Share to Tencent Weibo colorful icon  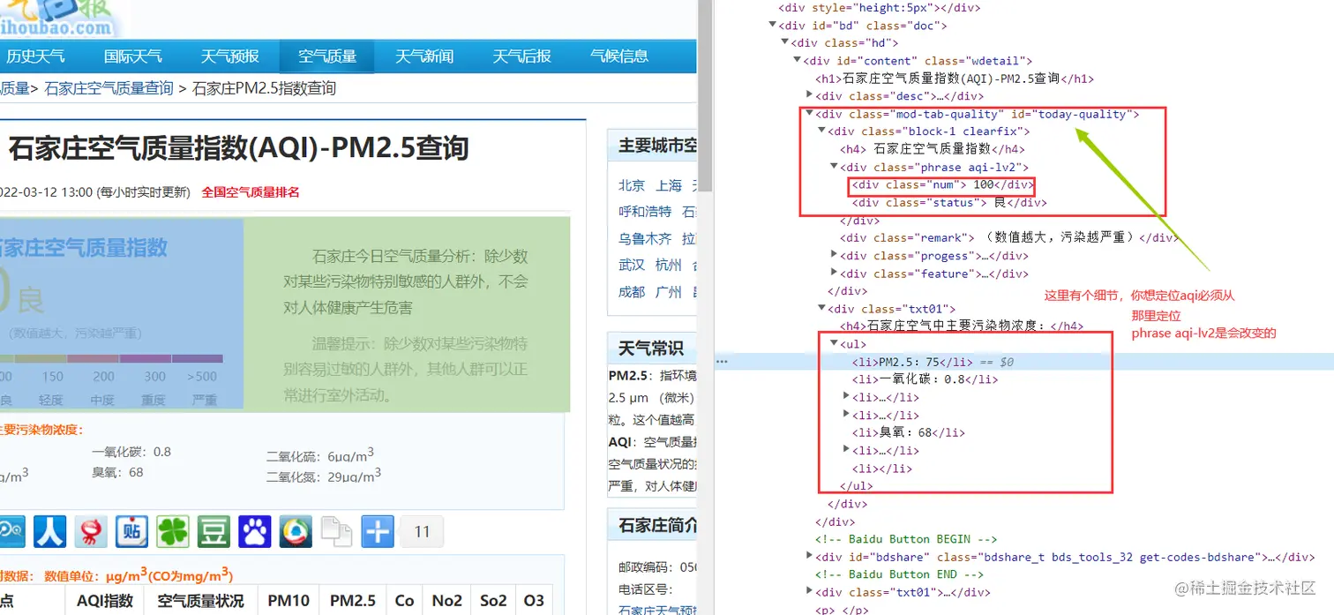click(295, 531)
